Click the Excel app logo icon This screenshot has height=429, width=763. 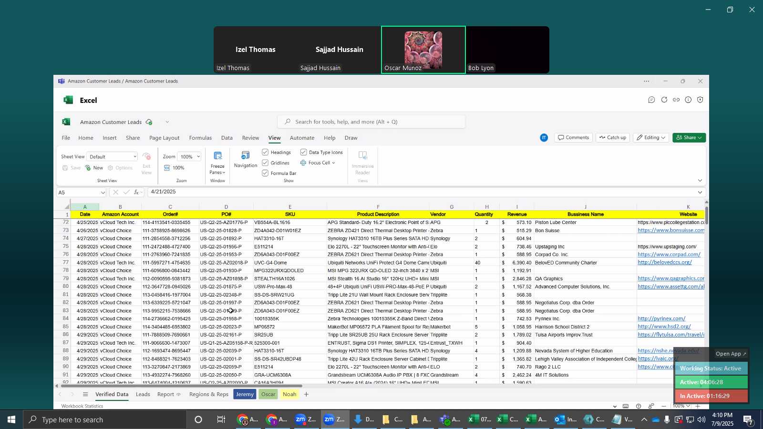point(66,122)
